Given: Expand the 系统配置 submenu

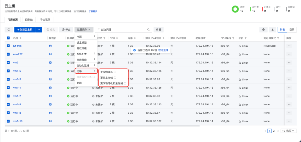Looking at the screenshot, I should click(x=86, y=54).
